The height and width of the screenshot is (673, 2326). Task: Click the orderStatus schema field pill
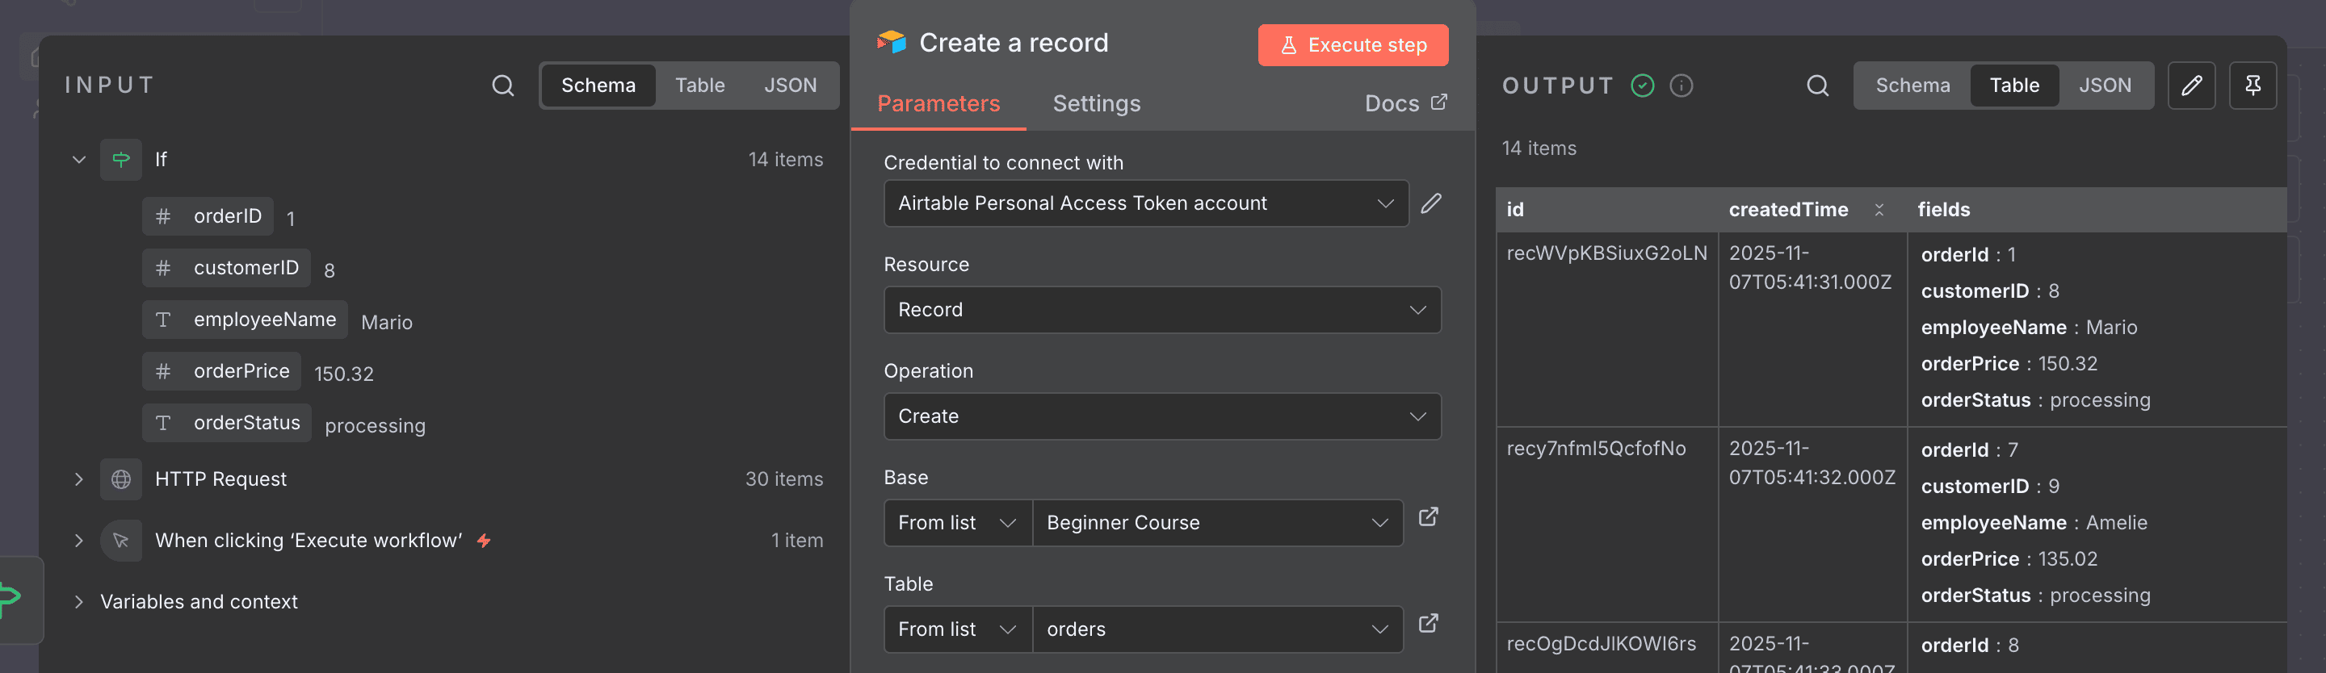(x=227, y=422)
